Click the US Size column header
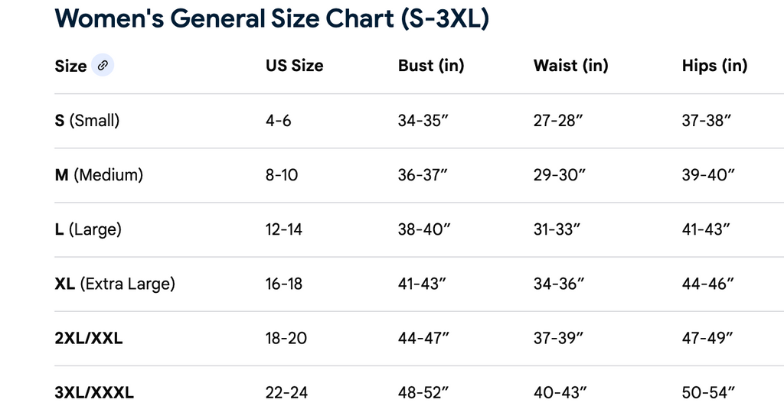784x419 pixels. (x=294, y=66)
